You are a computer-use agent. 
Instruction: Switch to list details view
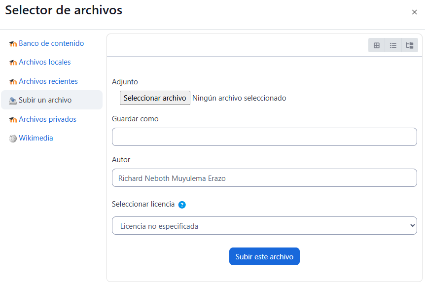pyautogui.click(x=393, y=45)
